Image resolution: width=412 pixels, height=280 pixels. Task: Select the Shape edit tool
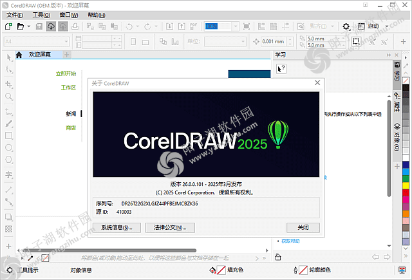(9, 70)
